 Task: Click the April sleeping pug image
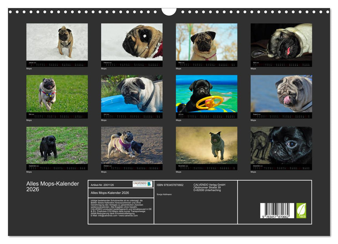coord(281,42)
